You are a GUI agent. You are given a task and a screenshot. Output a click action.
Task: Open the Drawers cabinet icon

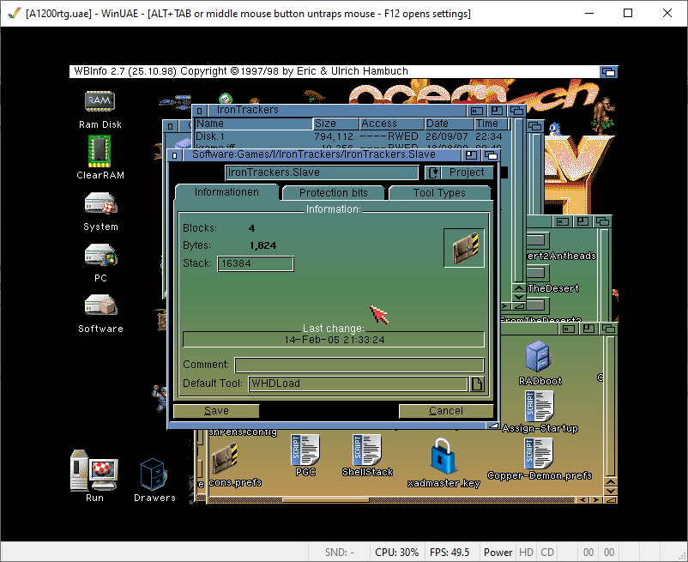click(154, 474)
